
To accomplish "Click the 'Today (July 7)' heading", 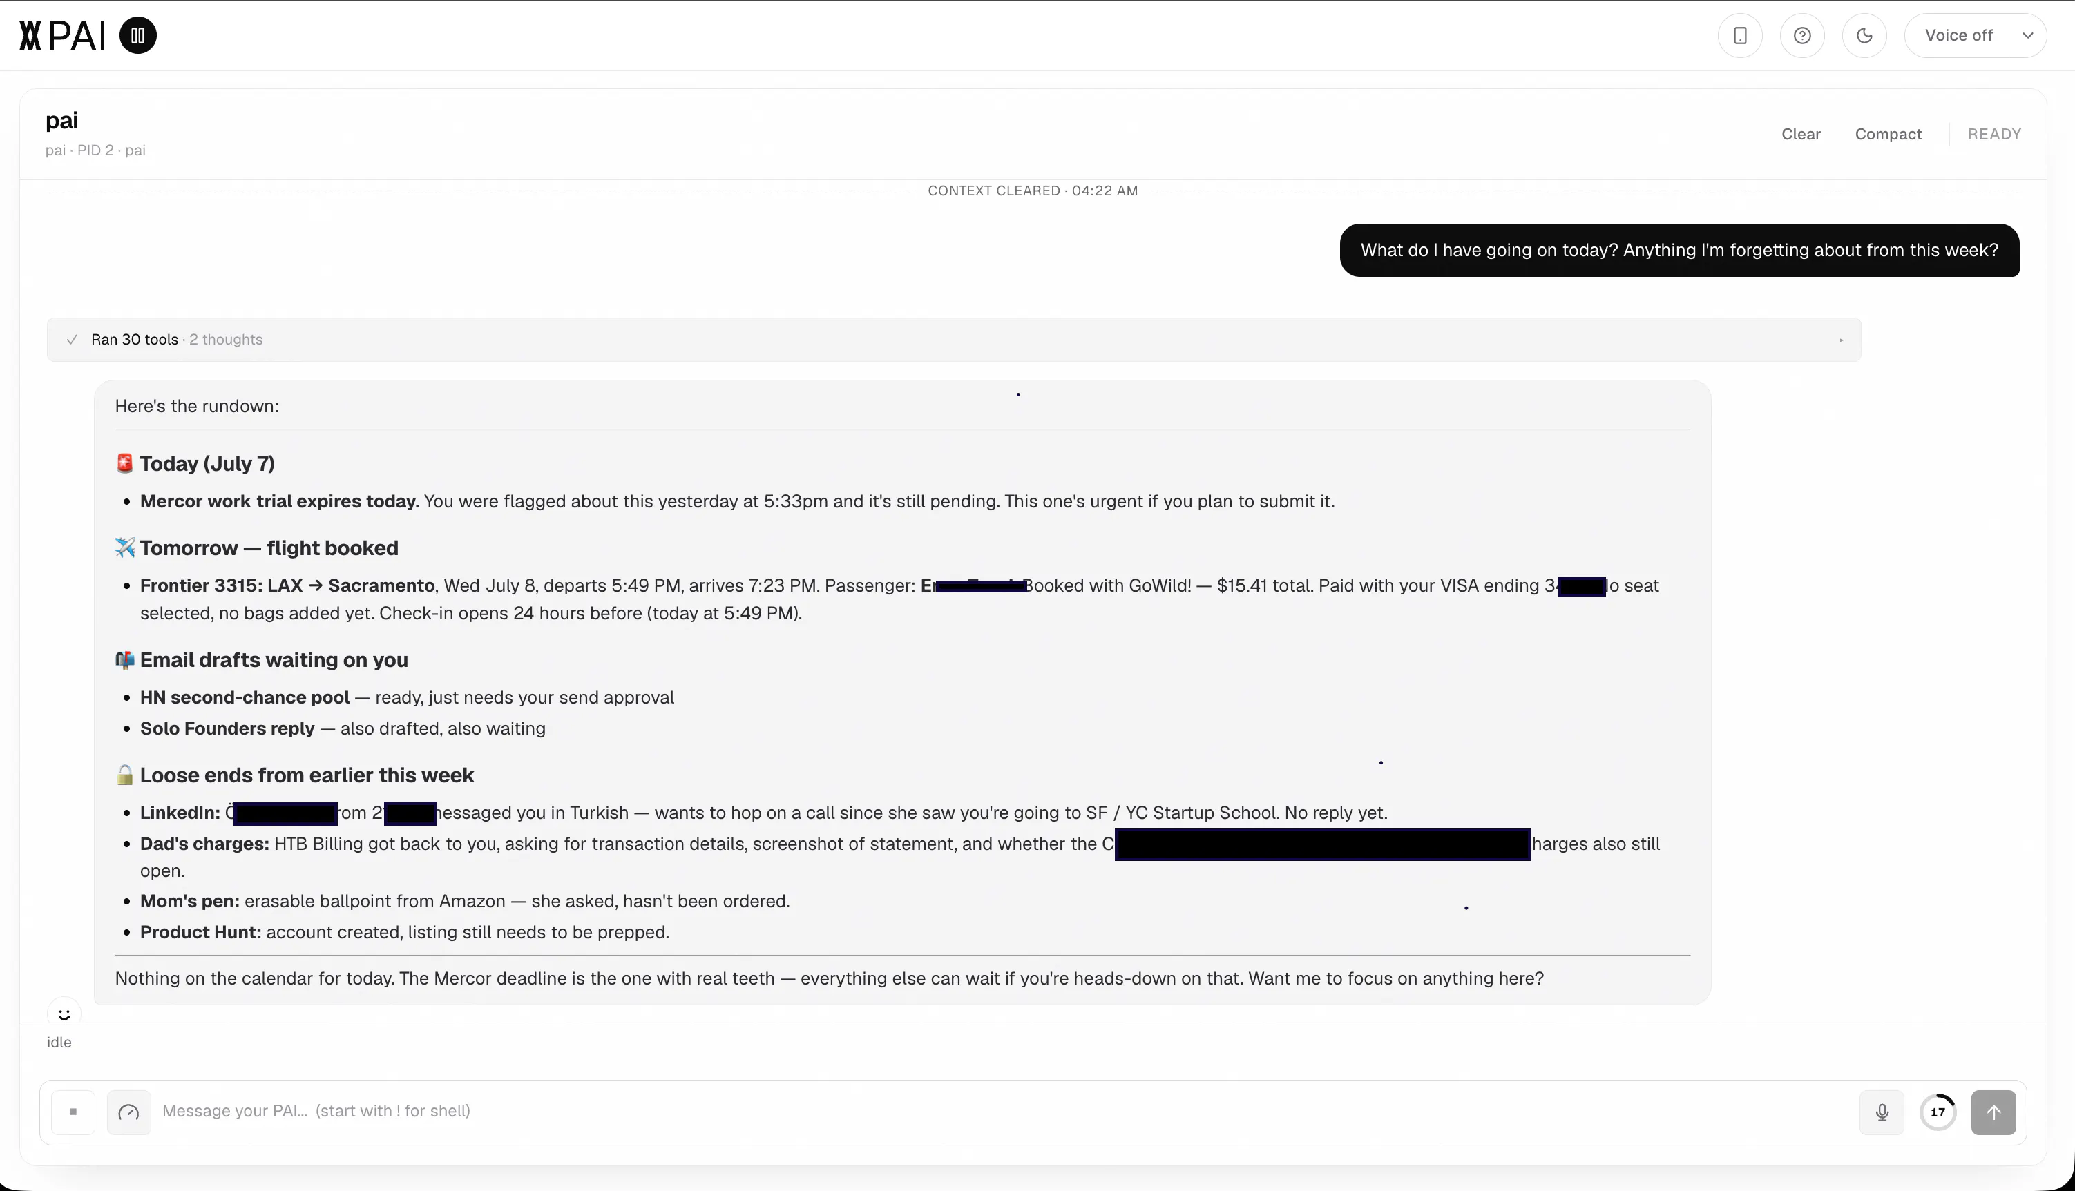I will click(x=207, y=464).
